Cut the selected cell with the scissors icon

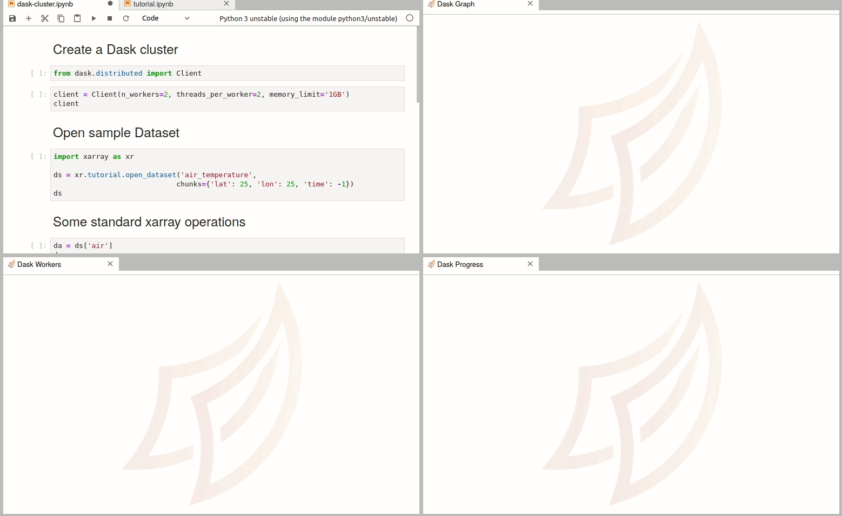pos(45,18)
